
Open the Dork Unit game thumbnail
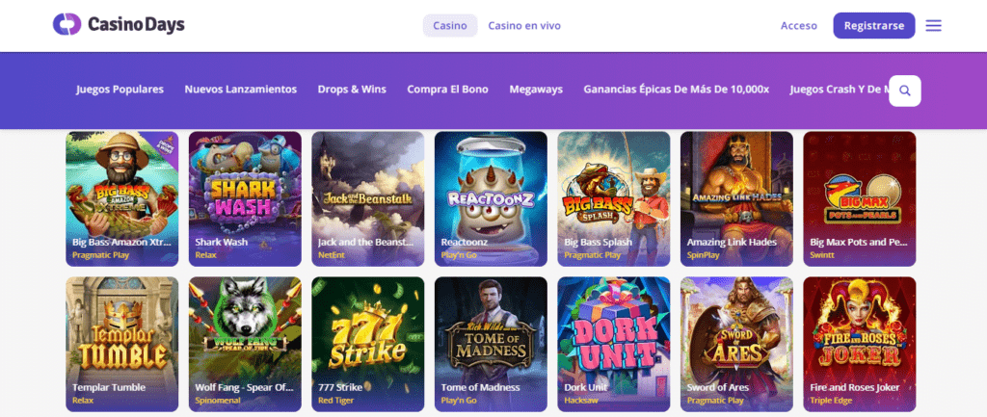(x=614, y=345)
